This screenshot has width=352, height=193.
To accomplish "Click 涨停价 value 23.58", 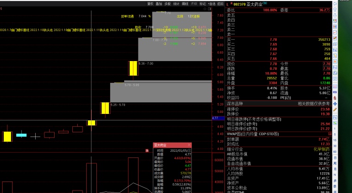I will tap(325, 109).
